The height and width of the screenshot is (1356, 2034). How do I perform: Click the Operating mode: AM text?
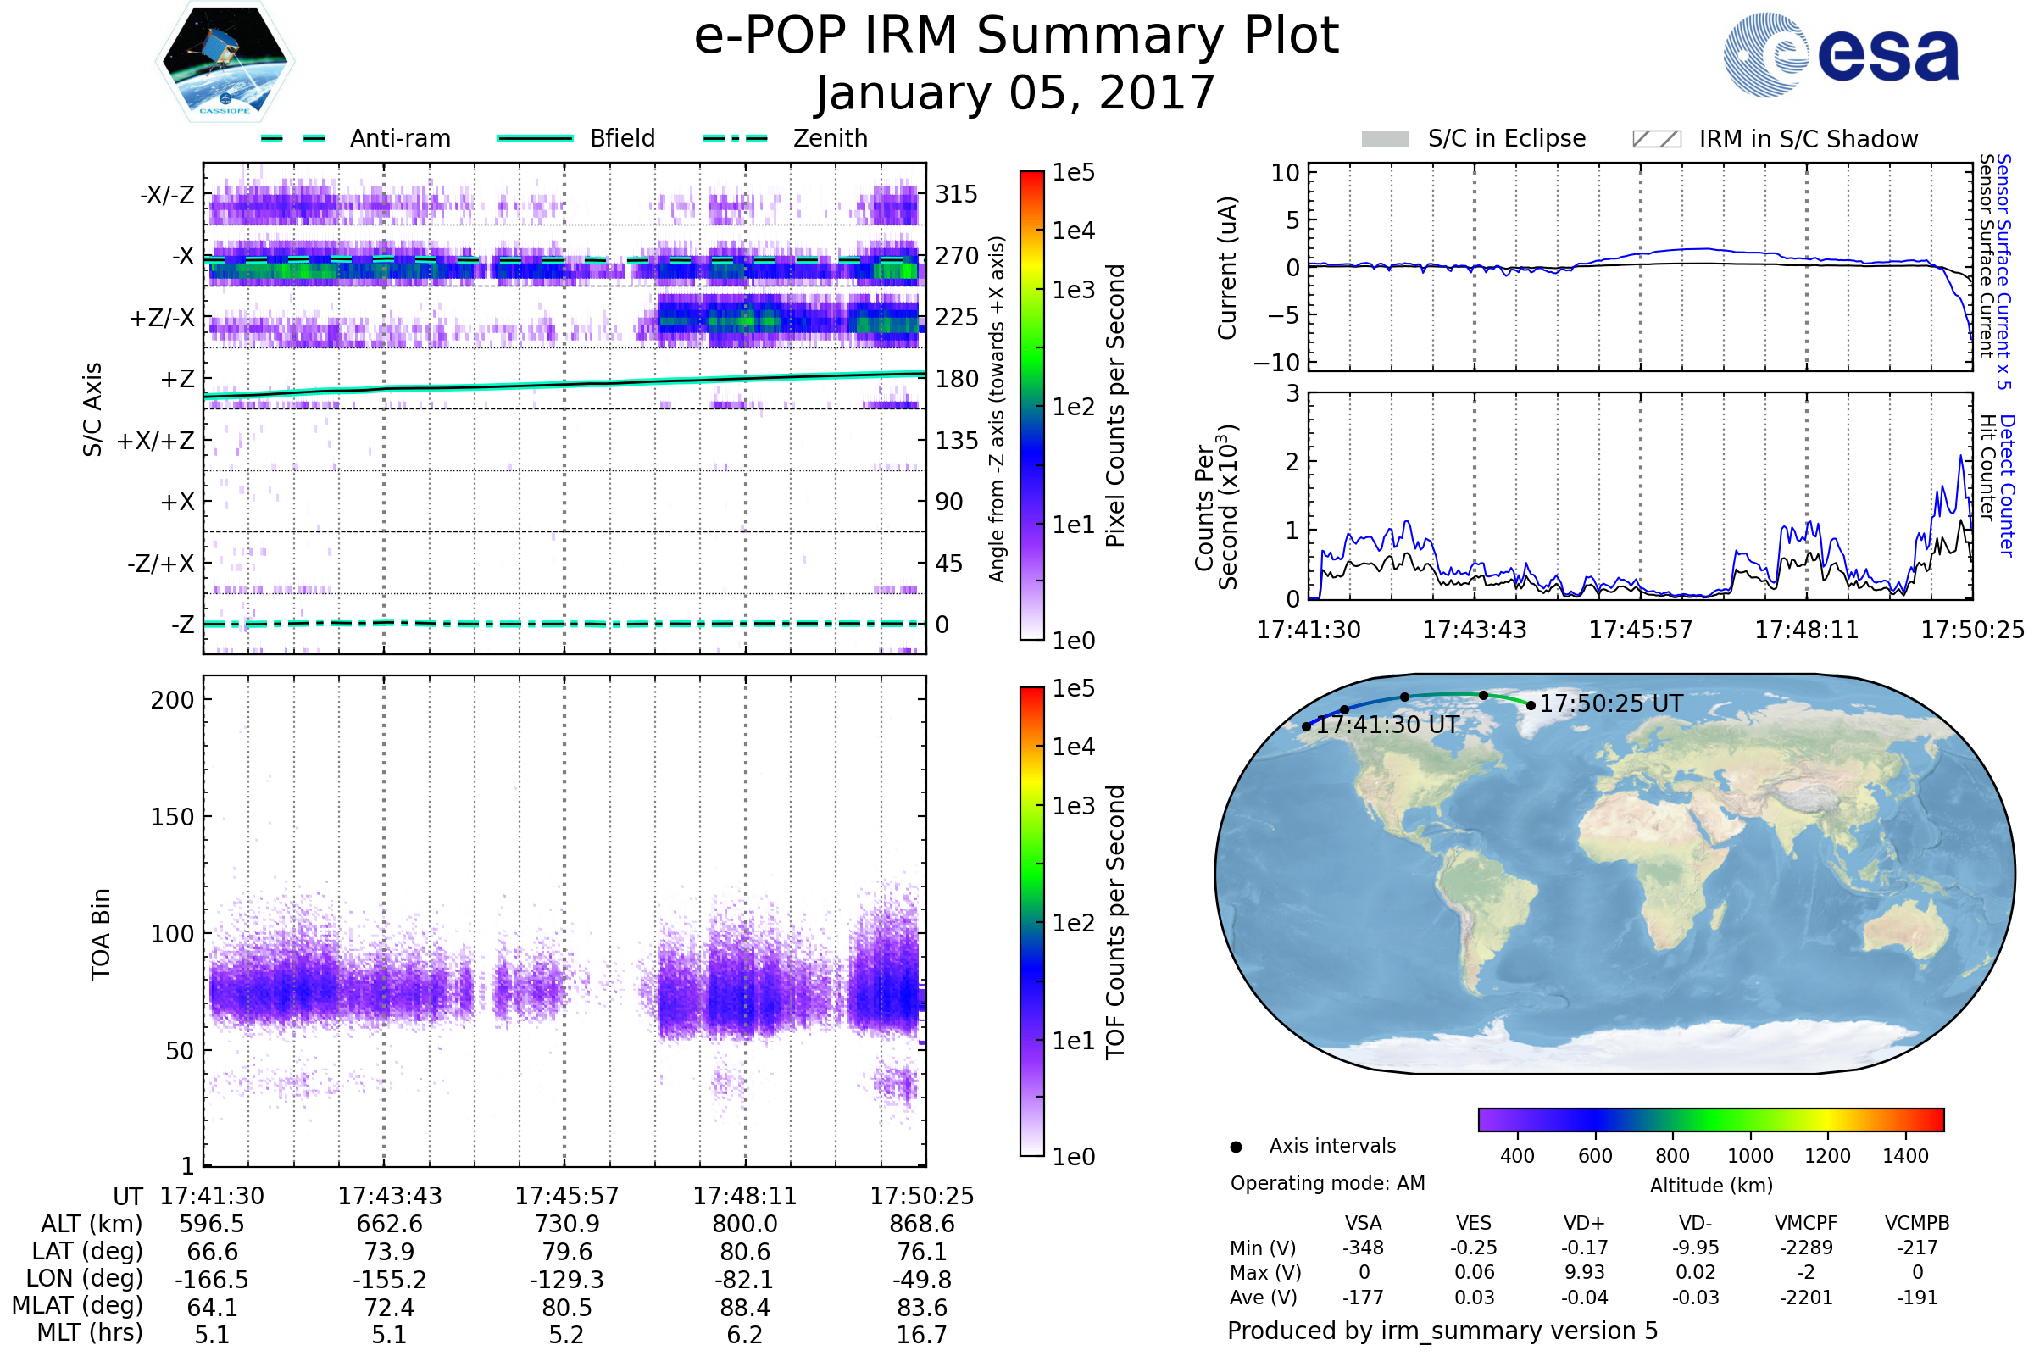pyautogui.click(x=1327, y=1183)
